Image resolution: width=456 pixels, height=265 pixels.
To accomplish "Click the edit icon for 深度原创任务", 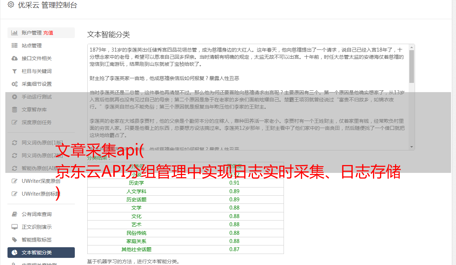I will point(15,122).
